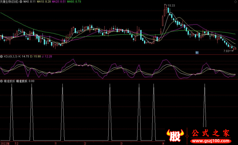Click the K: 14.75 value label

(24, 56)
